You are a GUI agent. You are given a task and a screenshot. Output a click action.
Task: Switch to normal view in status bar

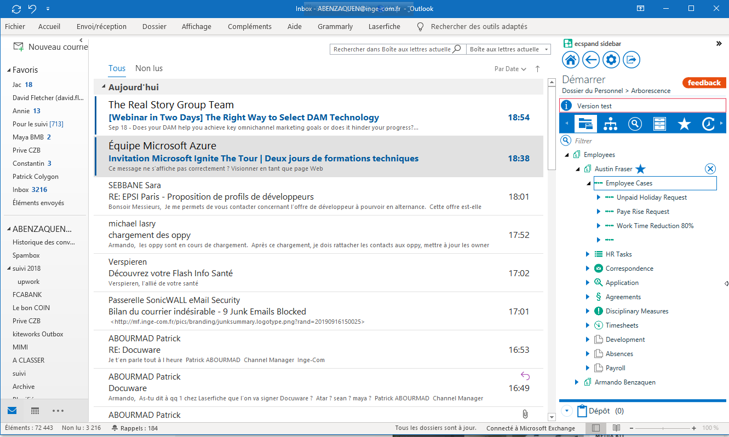click(596, 428)
